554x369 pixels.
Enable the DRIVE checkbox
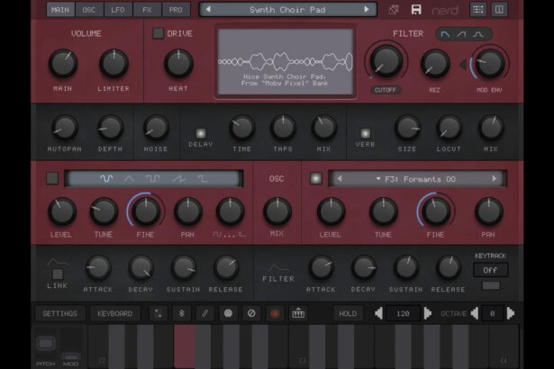tap(158, 33)
